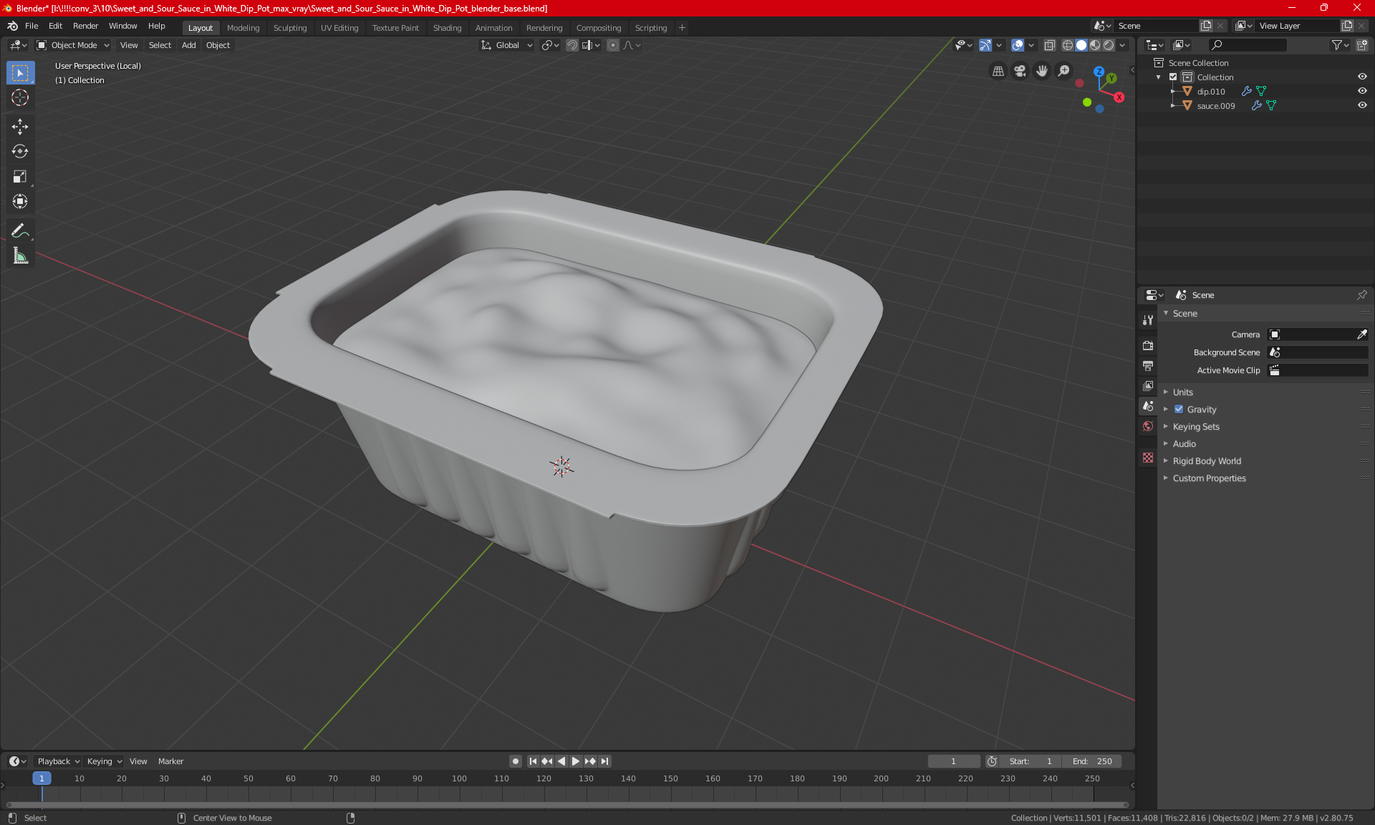1375x825 pixels.
Task: Toggle viewport overlays display
Action: tap(1018, 45)
